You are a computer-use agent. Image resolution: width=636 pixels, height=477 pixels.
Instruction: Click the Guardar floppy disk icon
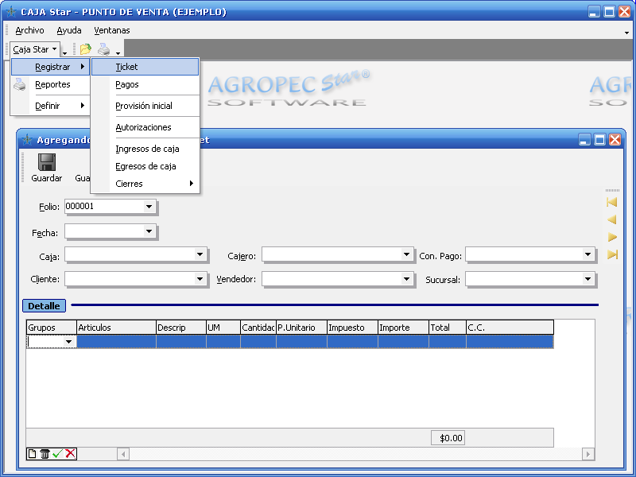tap(47, 162)
